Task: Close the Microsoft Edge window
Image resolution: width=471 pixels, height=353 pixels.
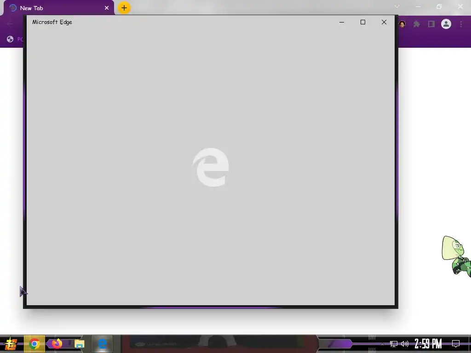Action: click(384, 22)
